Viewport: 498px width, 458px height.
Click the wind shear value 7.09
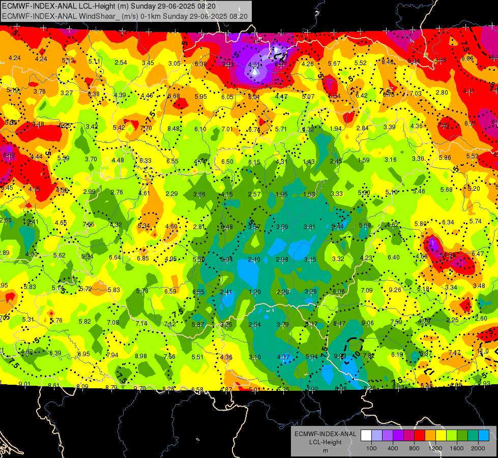(367, 291)
